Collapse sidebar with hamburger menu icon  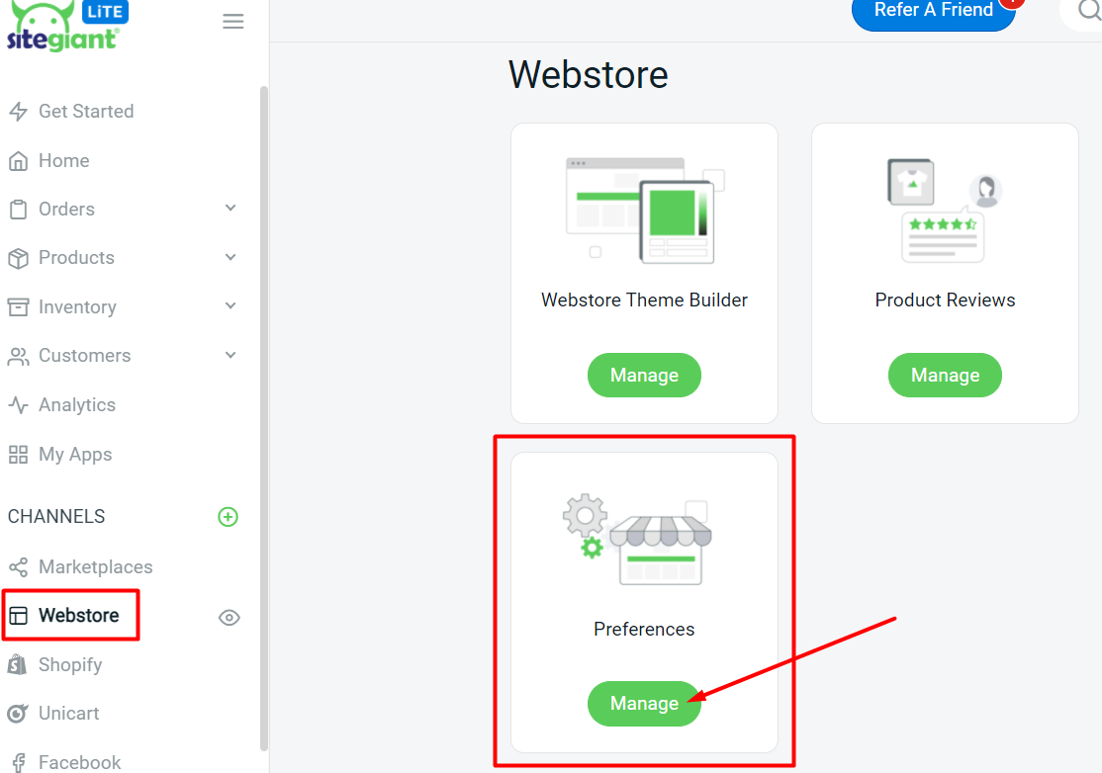click(233, 22)
